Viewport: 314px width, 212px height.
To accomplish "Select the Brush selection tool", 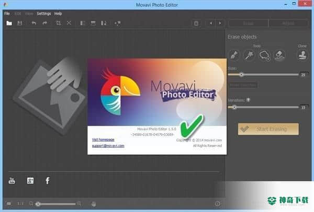I will tap(234, 55).
